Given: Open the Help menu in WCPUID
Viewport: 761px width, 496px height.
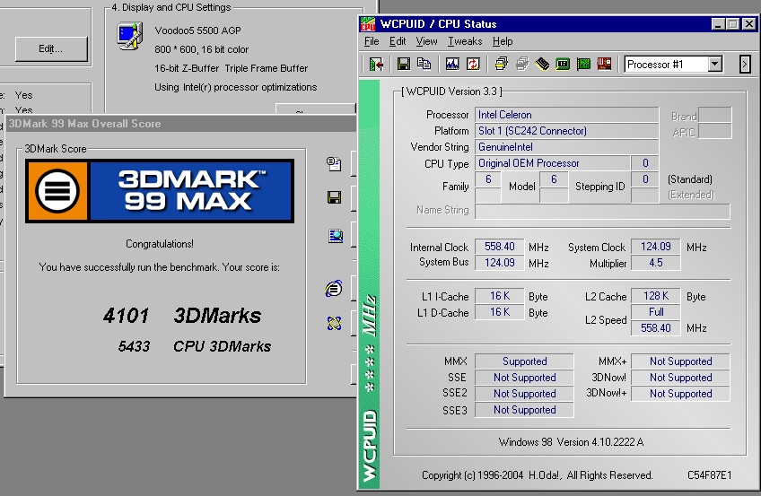Looking at the screenshot, I should pyautogui.click(x=503, y=41).
